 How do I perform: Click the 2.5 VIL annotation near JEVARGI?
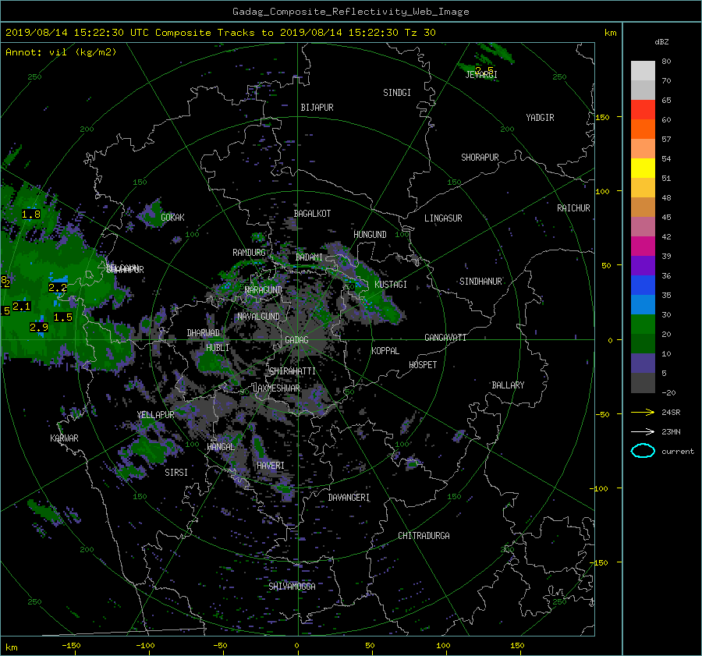tap(484, 70)
